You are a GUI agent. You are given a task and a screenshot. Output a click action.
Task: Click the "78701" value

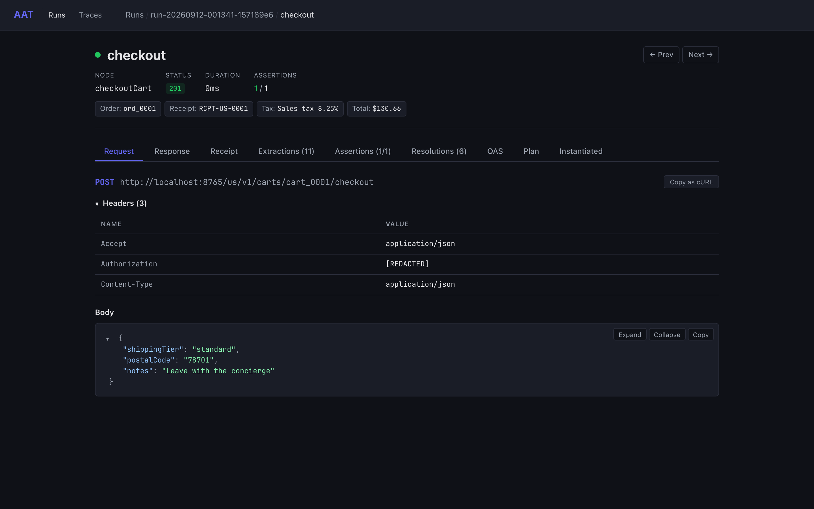pyautogui.click(x=198, y=360)
